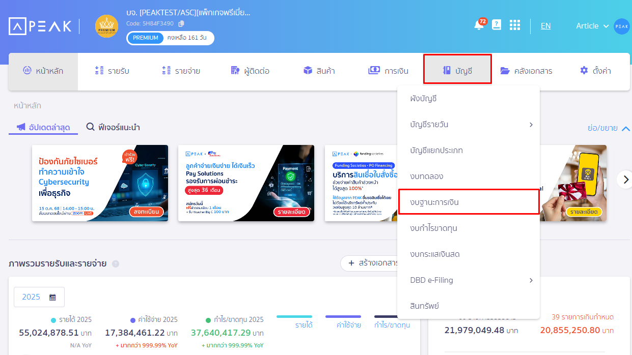
Task: Open the Article user dropdown
Action: point(592,26)
